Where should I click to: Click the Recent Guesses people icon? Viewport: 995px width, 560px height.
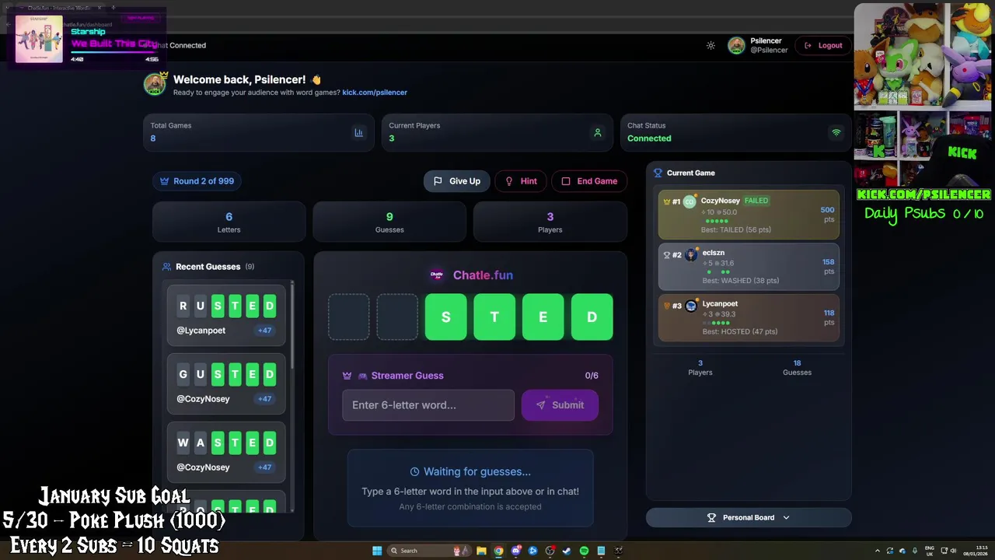166,267
